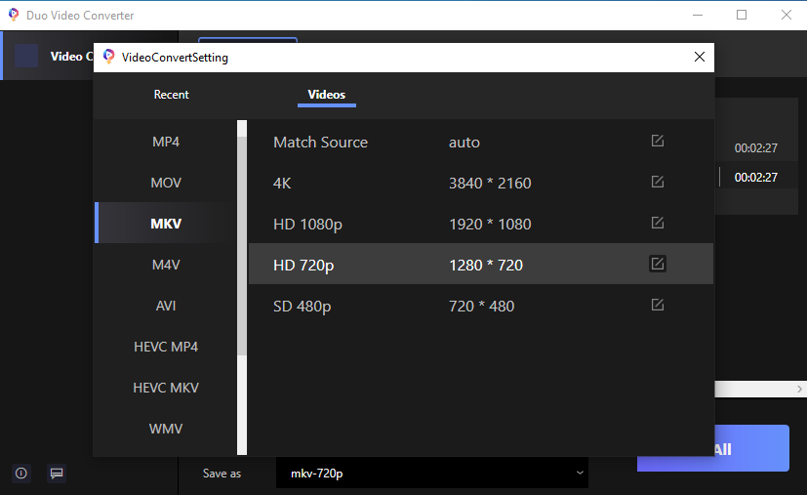Click the Video Converter sidebar item

(x=48, y=56)
